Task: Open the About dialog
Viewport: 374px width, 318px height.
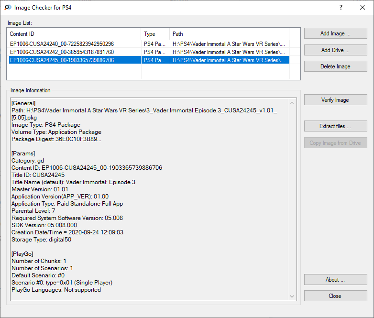Action: pyautogui.click(x=335, y=280)
